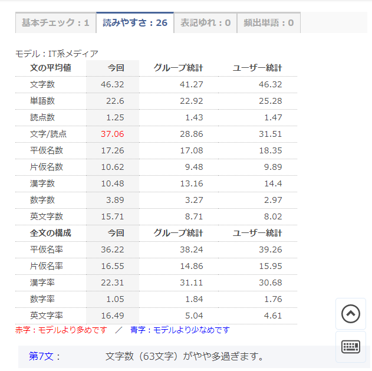Screen dimensions: 372x371
Task: Click the red 37.06 value
Action: pyautogui.click(x=112, y=134)
